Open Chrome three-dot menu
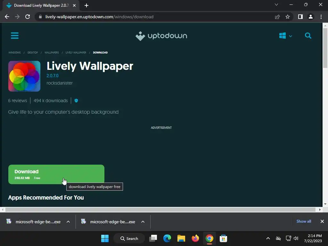This screenshot has width=328, height=246. point(321,17)
